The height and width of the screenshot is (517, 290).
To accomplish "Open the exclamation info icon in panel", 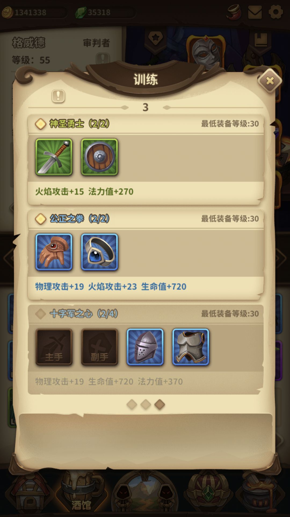I will pos(58,96).
